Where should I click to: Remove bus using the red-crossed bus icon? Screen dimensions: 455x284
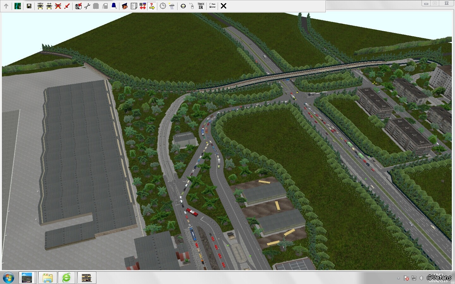(x=58, y=6)
